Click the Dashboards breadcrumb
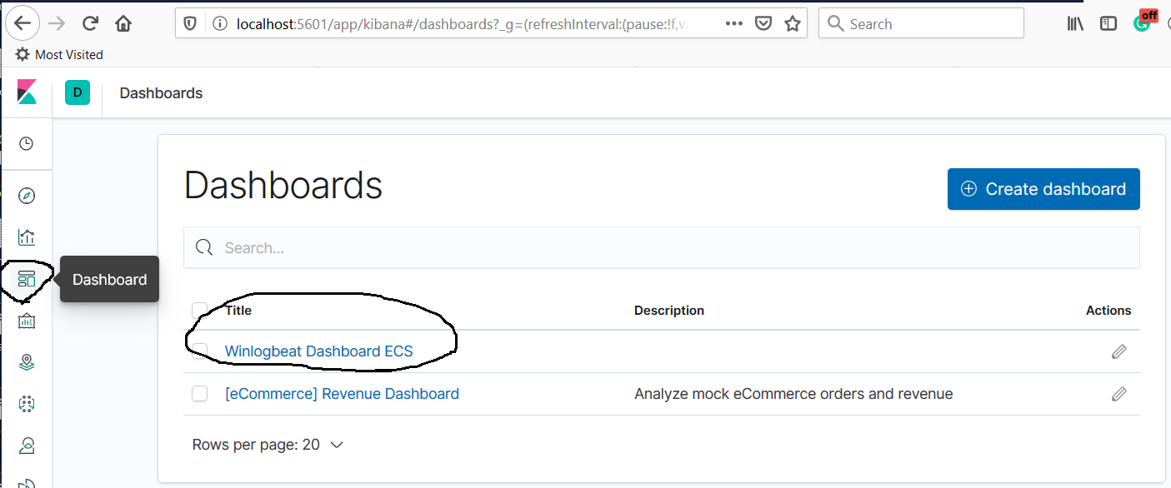 [x=161, y=93]
